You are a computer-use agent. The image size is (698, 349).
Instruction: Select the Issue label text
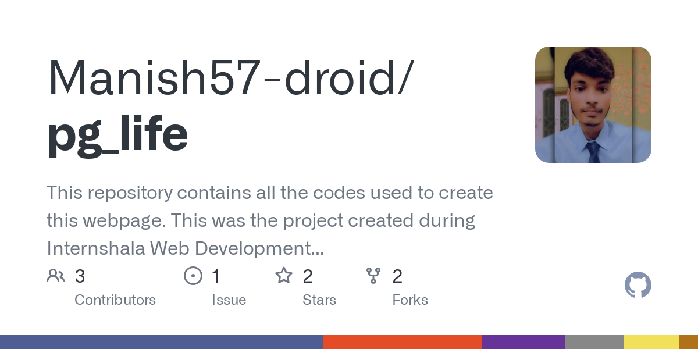(229, 300)
